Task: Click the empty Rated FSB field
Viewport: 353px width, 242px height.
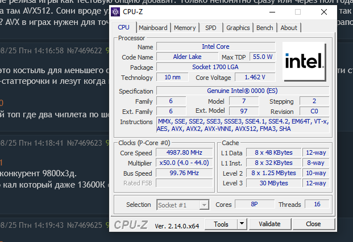Action: click(x=184, y=183)
